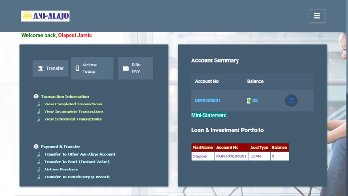Click the Transfer button with bank icon
This screenshot has width=348, height=196.
click(51, 68)
